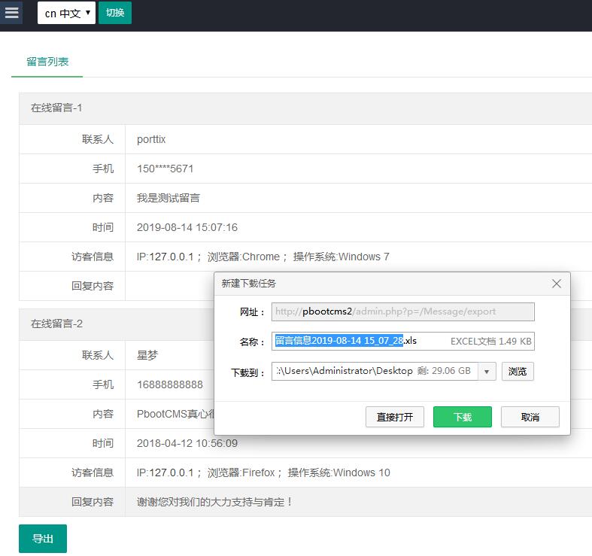The width and height of the screenshot is (592, 556).
Task: Close the 新建下载任务 dialog with the X
Action: 557,284
